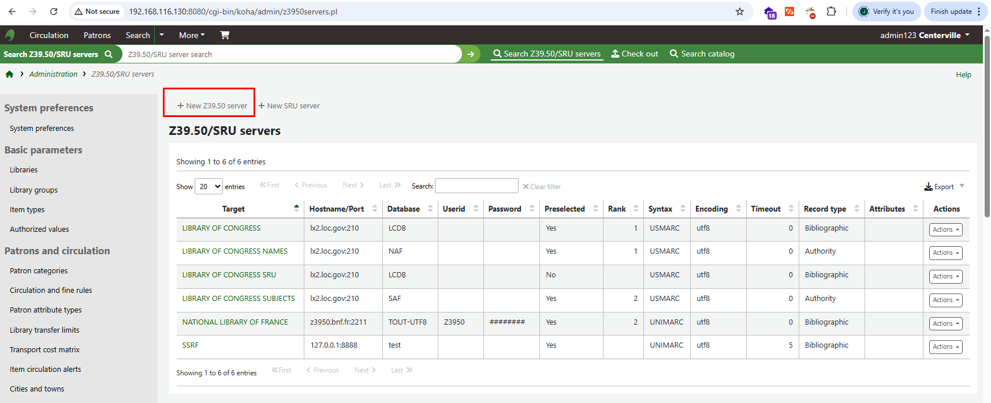
Task: Expand the More menu
Action: 192,35
